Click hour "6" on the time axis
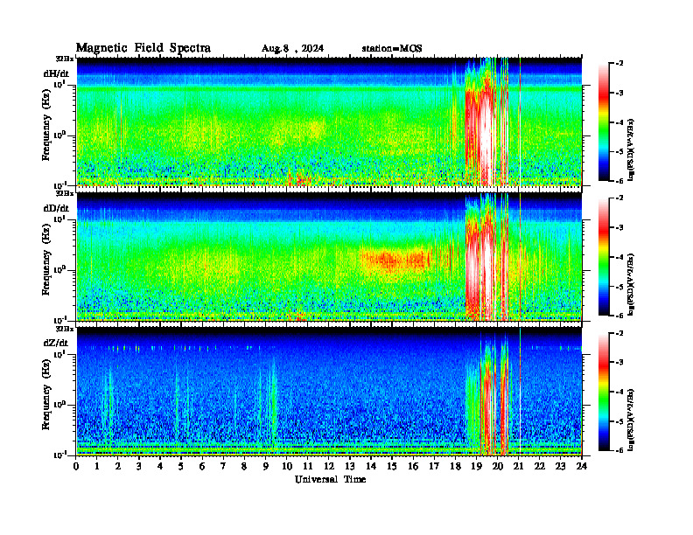The image size is (693, 535). [x=202, y=466]
